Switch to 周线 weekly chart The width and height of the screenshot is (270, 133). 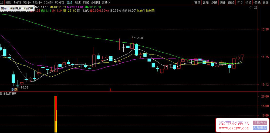(78, 2)
